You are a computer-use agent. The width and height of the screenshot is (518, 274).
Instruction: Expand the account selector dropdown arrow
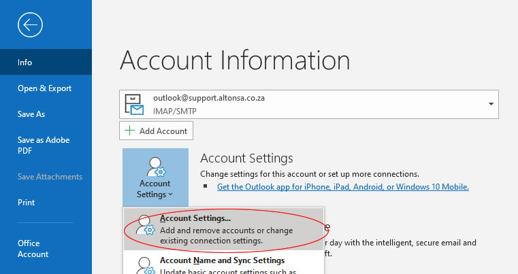point(491,103)
